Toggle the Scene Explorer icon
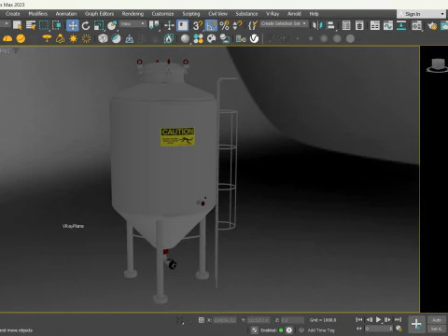This screenshot has height=336, width=448. (x=346, y=25)
